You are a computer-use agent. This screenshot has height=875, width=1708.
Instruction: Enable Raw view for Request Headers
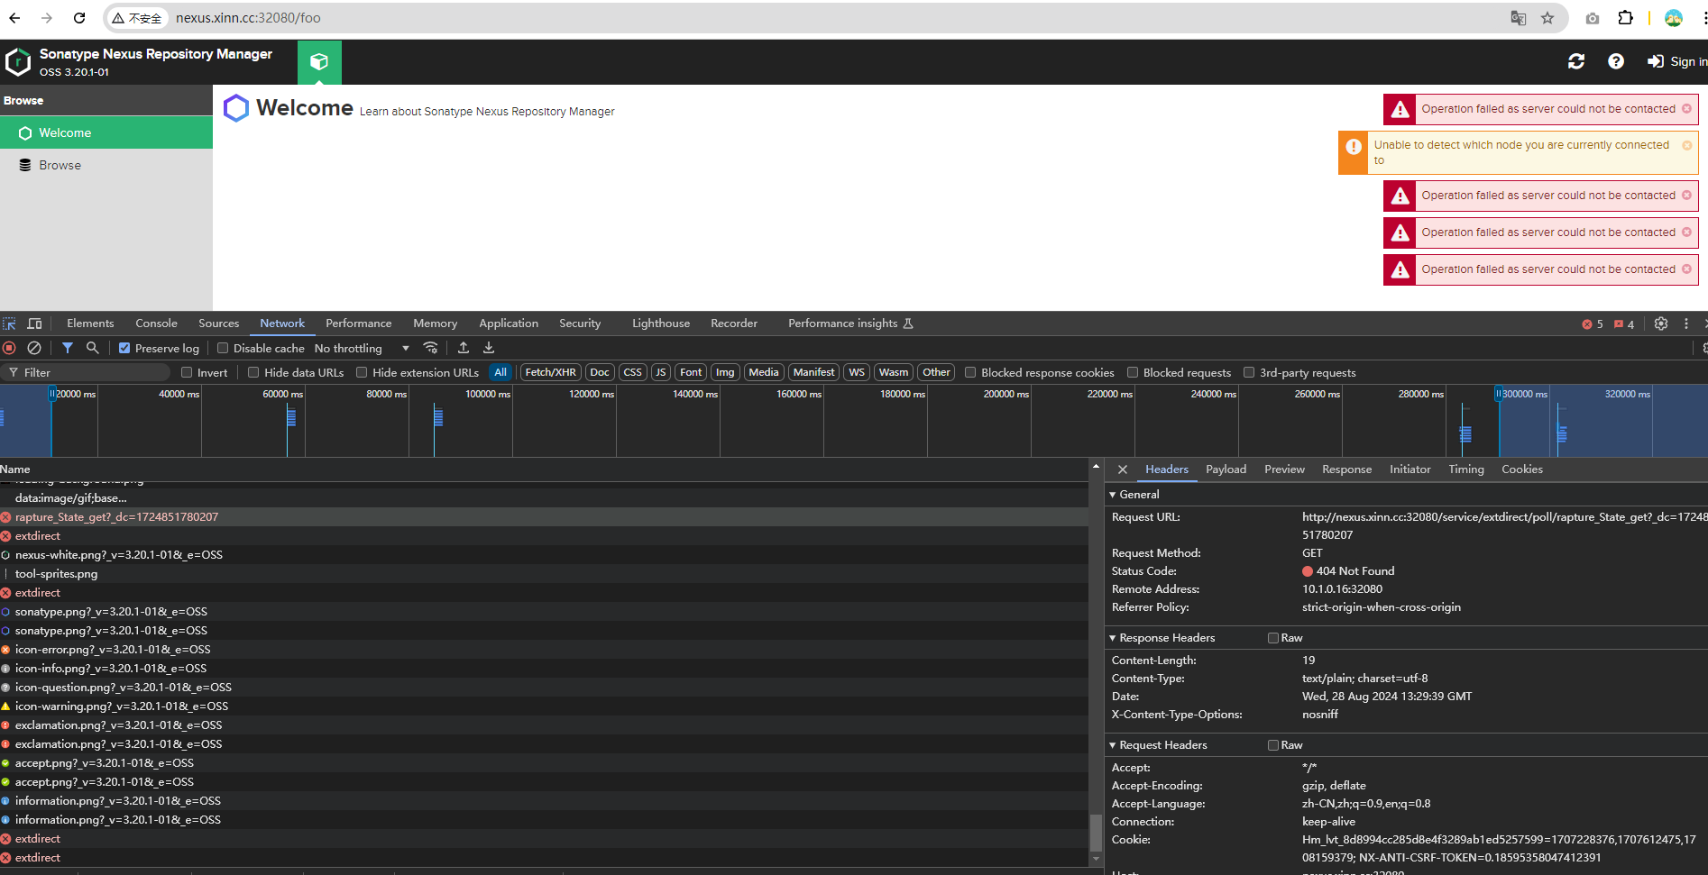[x=1273, y=745]
